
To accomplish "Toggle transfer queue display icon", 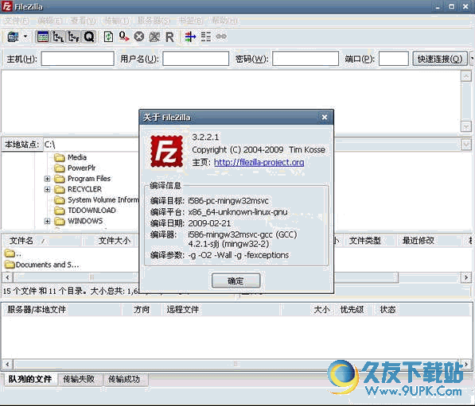I will 89,37.
